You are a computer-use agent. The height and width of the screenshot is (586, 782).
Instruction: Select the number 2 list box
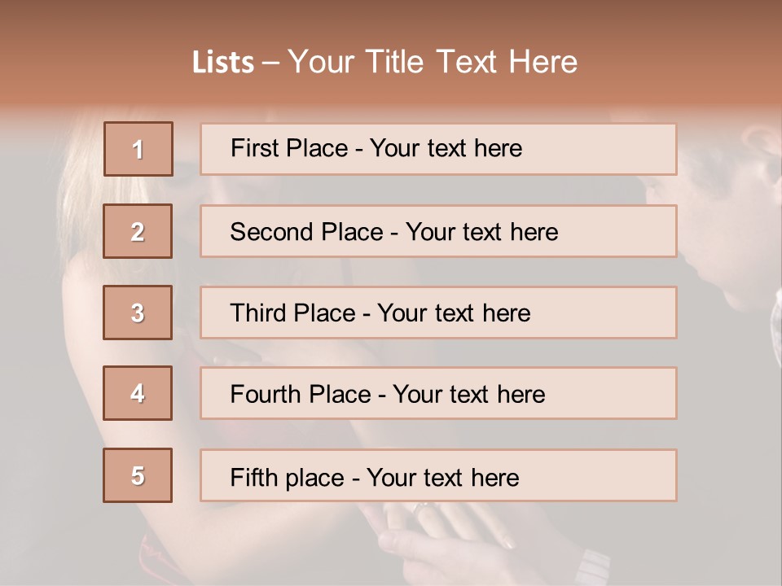138,231
